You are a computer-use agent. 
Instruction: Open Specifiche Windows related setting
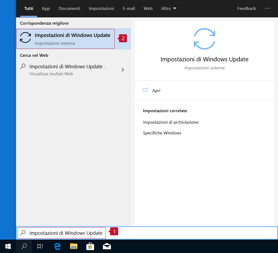[162, 133]
